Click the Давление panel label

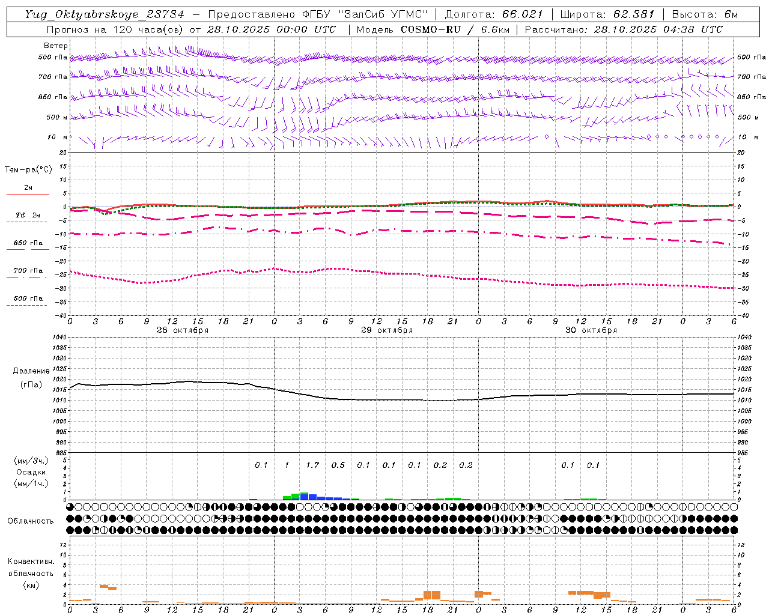pyautogui.click(x=31, y=371)
